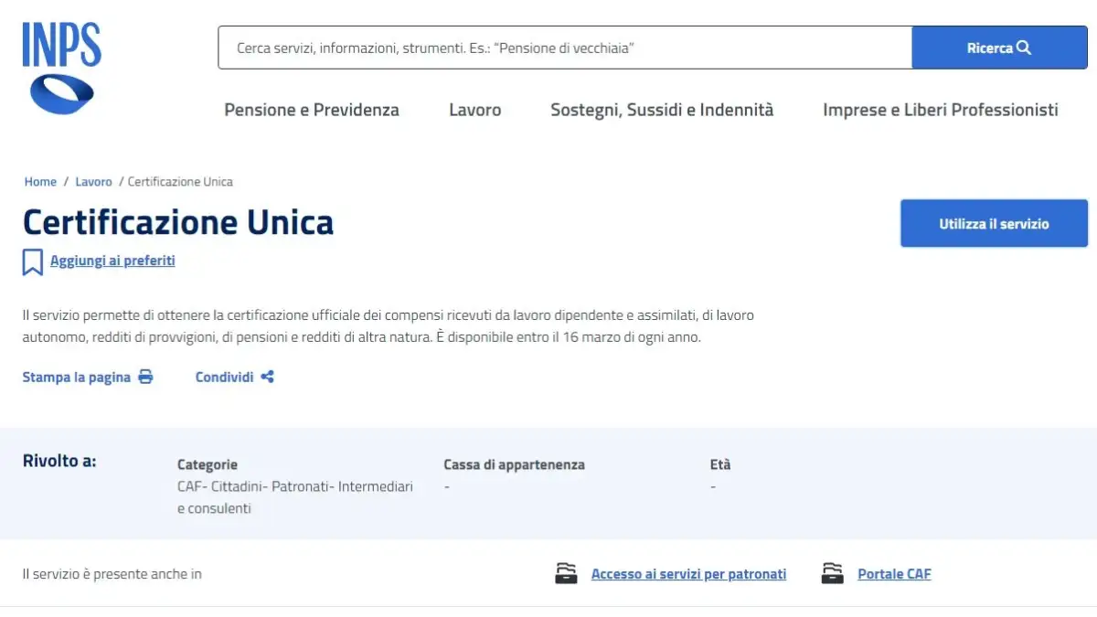Screen dimensions: 1097x617
Task: Click the INPS logo
Action: click(x=62, y=68)
